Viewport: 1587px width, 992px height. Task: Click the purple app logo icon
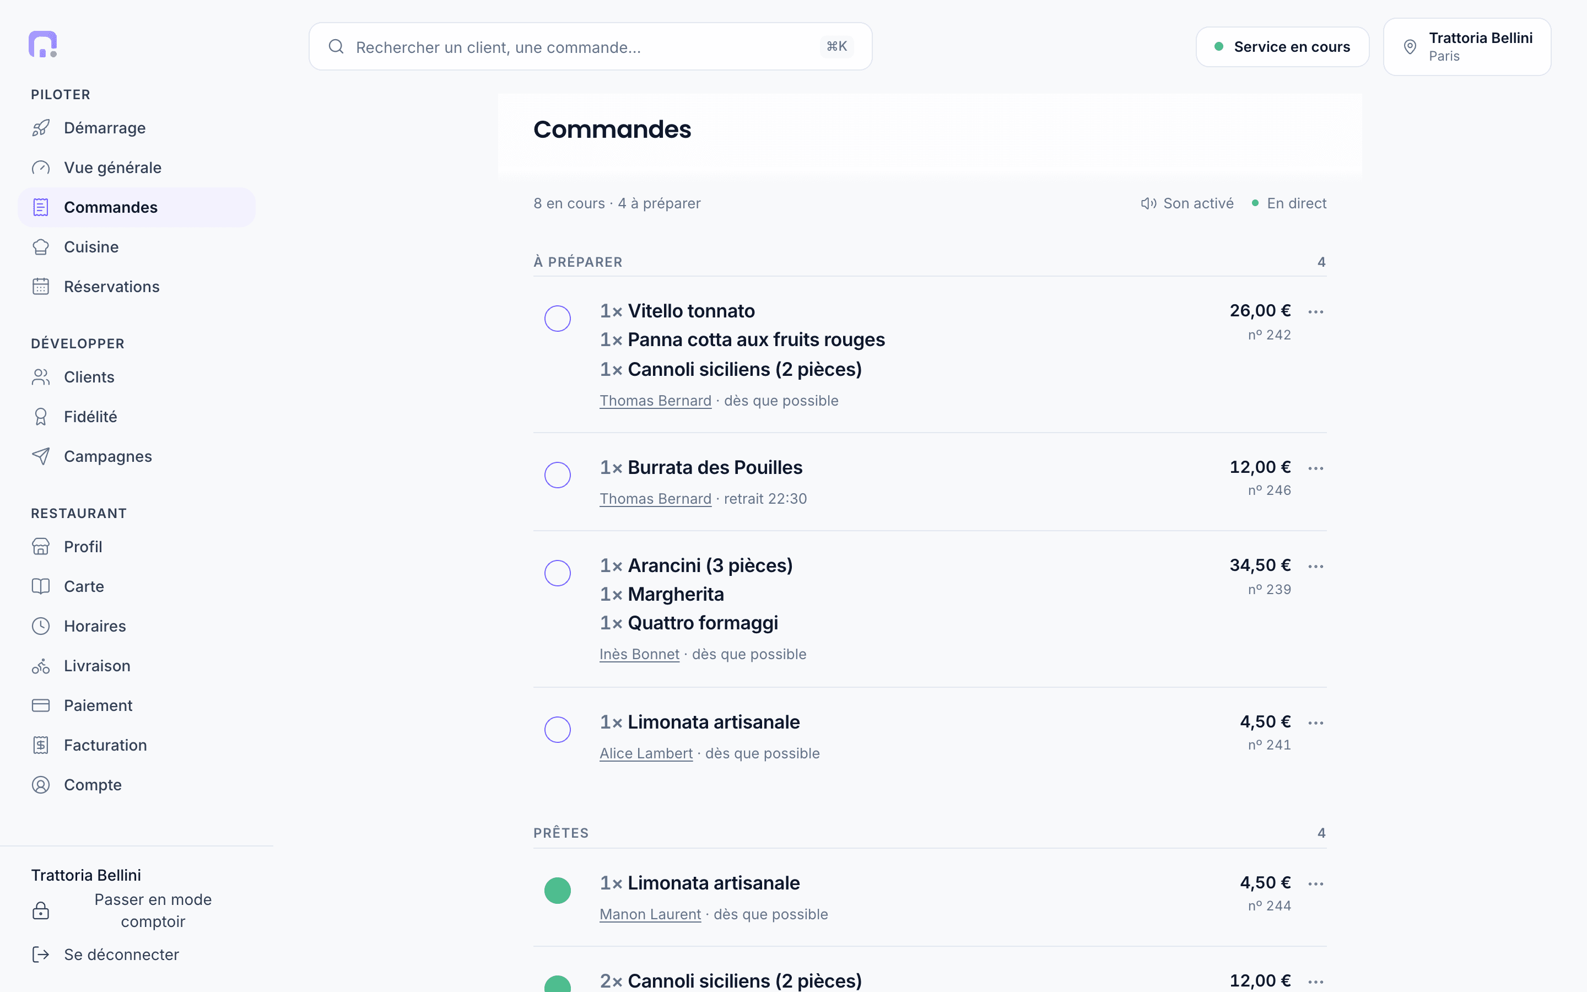point(42,45)
